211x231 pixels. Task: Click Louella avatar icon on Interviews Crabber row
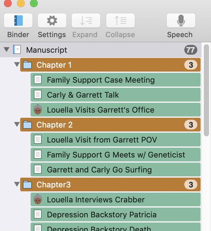click(38, 199)
